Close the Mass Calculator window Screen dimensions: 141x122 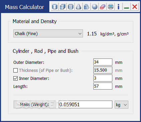(135, 7)
